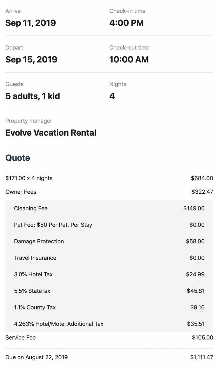The image size is (224, 370).
Task: Click the Service Fee label
Action: [20, 337]
